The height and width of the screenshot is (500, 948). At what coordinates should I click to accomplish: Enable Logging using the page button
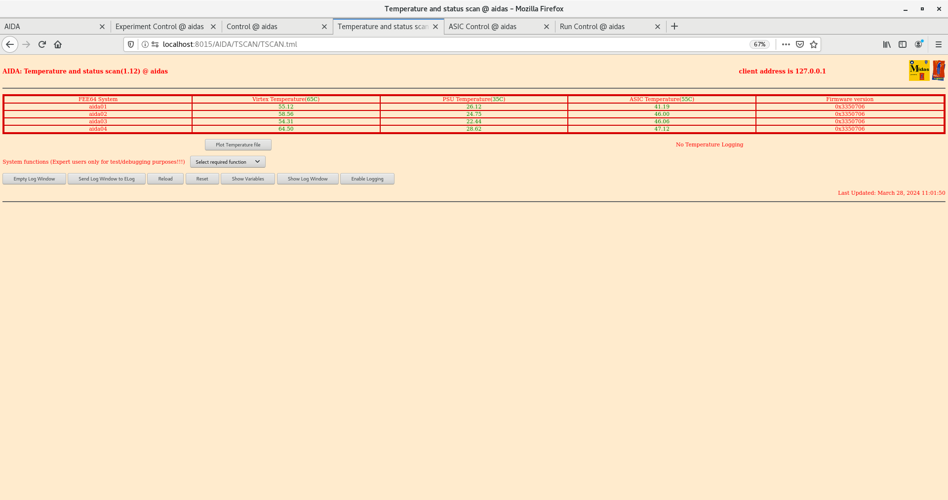tap(367, 179)
